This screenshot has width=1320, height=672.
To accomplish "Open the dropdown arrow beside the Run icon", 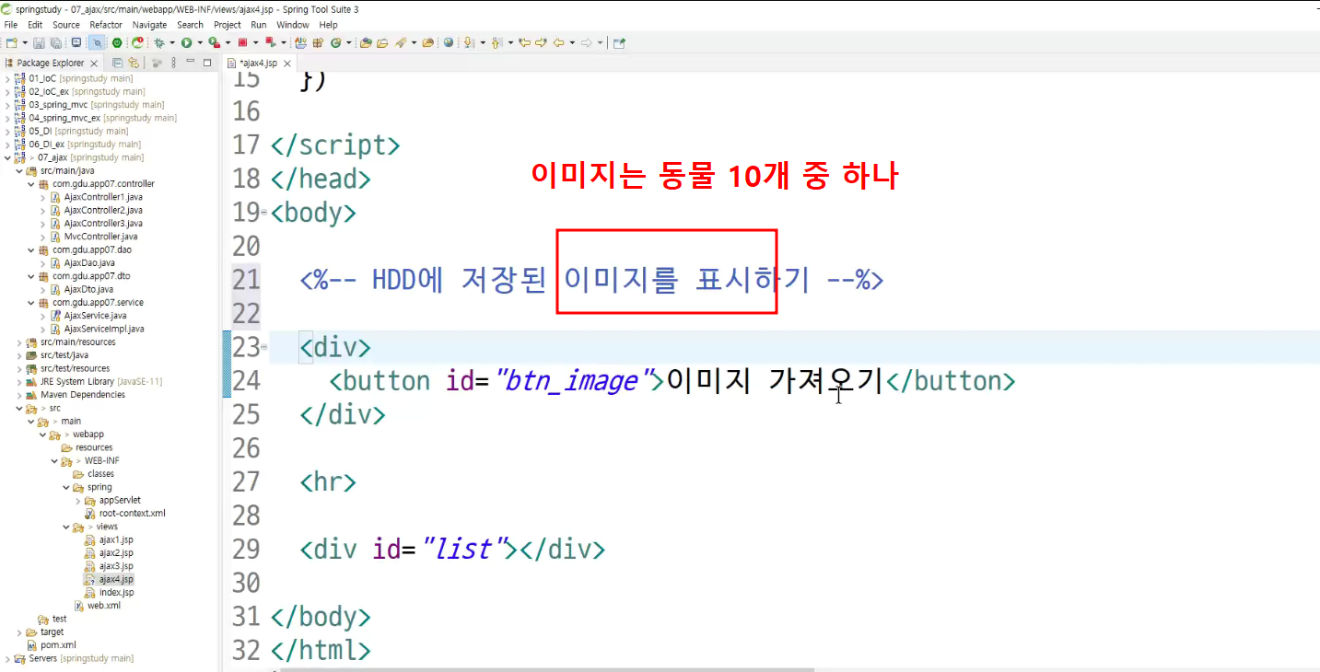I will (199, 42).
